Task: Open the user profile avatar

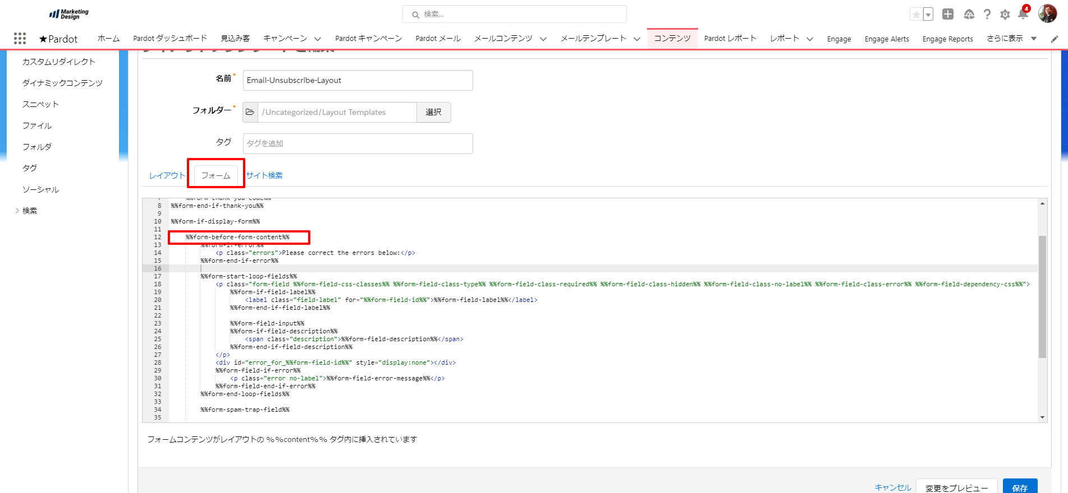Action: click(x=1047, y=14)
